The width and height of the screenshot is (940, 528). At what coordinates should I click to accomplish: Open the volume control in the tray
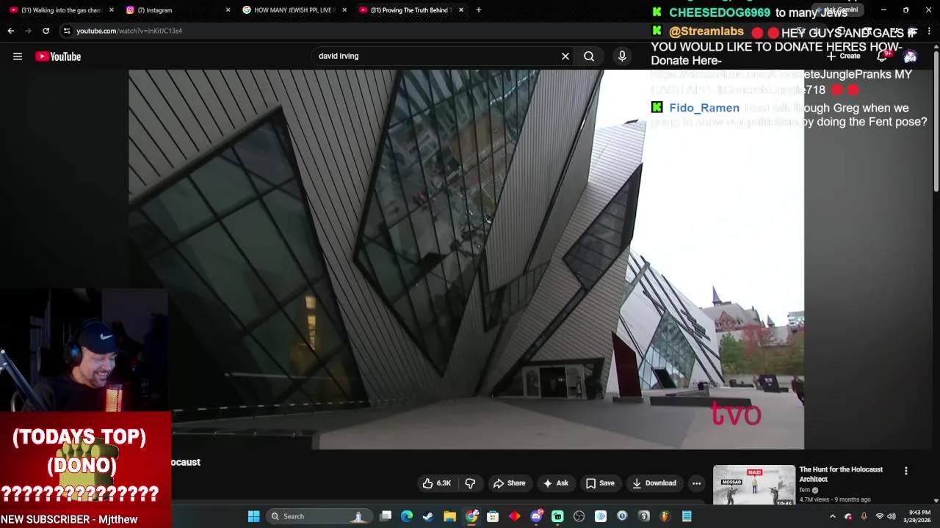click(891, 516)
